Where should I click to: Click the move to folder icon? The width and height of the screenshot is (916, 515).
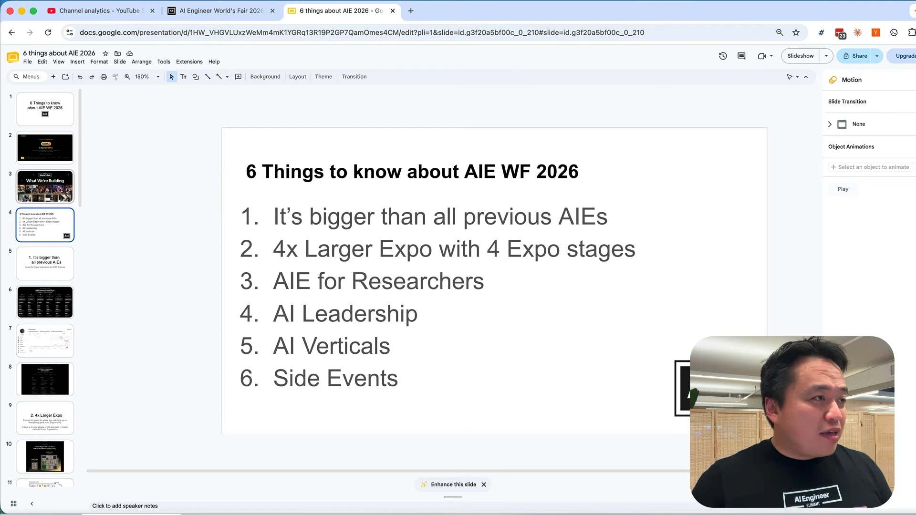click(117, 53)
